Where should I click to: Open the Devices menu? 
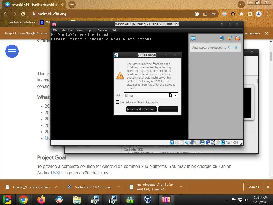tap(103, 30)
